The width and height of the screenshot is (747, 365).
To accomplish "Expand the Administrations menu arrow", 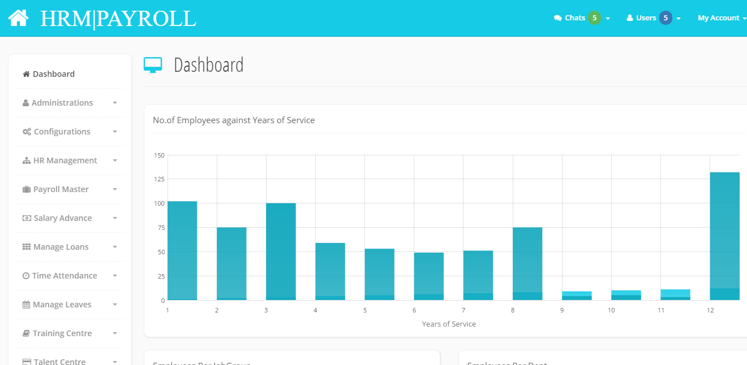I will (115, 103).
